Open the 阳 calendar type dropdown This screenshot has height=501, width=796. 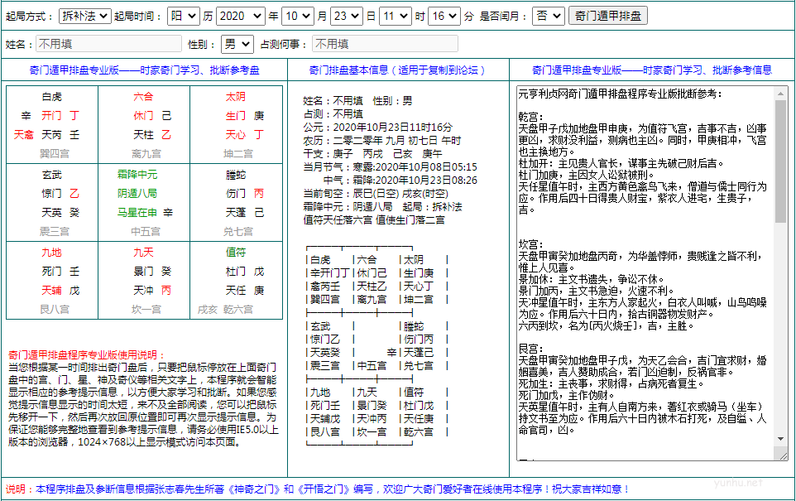pos(183,14)
